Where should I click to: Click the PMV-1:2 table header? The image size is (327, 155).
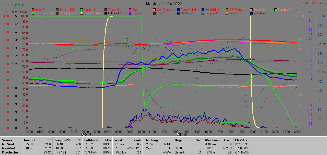[x=241, y=140]
